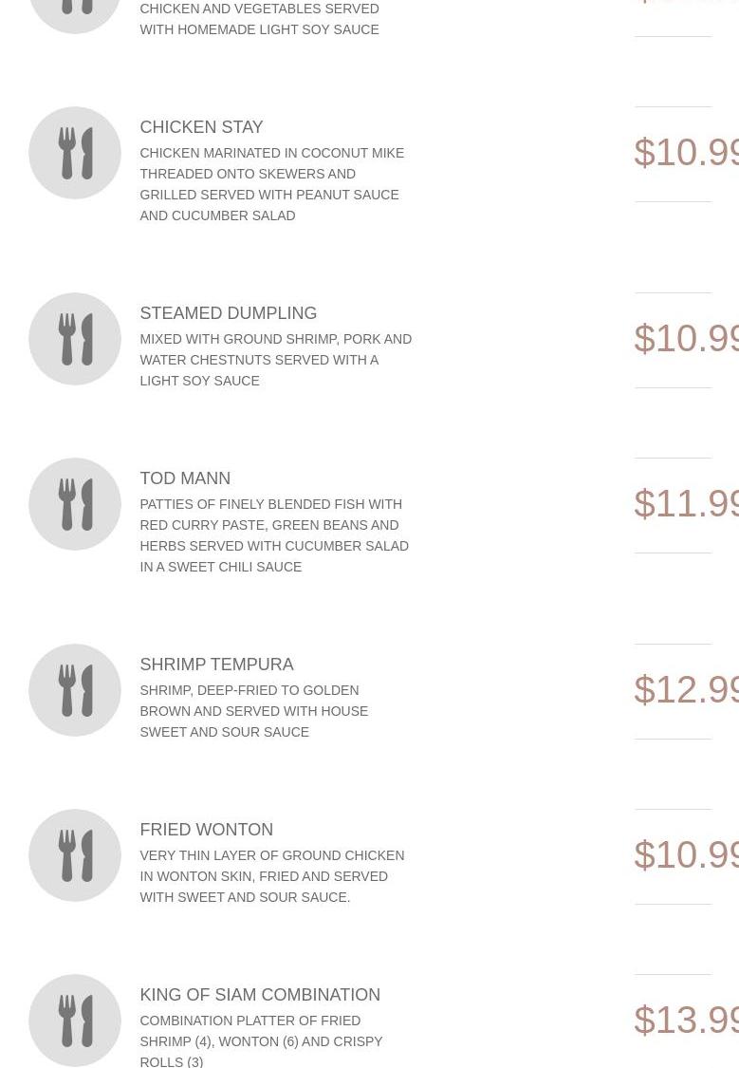Click the Steamed Dumpling description text
The height and width of the screenshot is (1068, 739).
pyautogui.click(x=275, y=360)
